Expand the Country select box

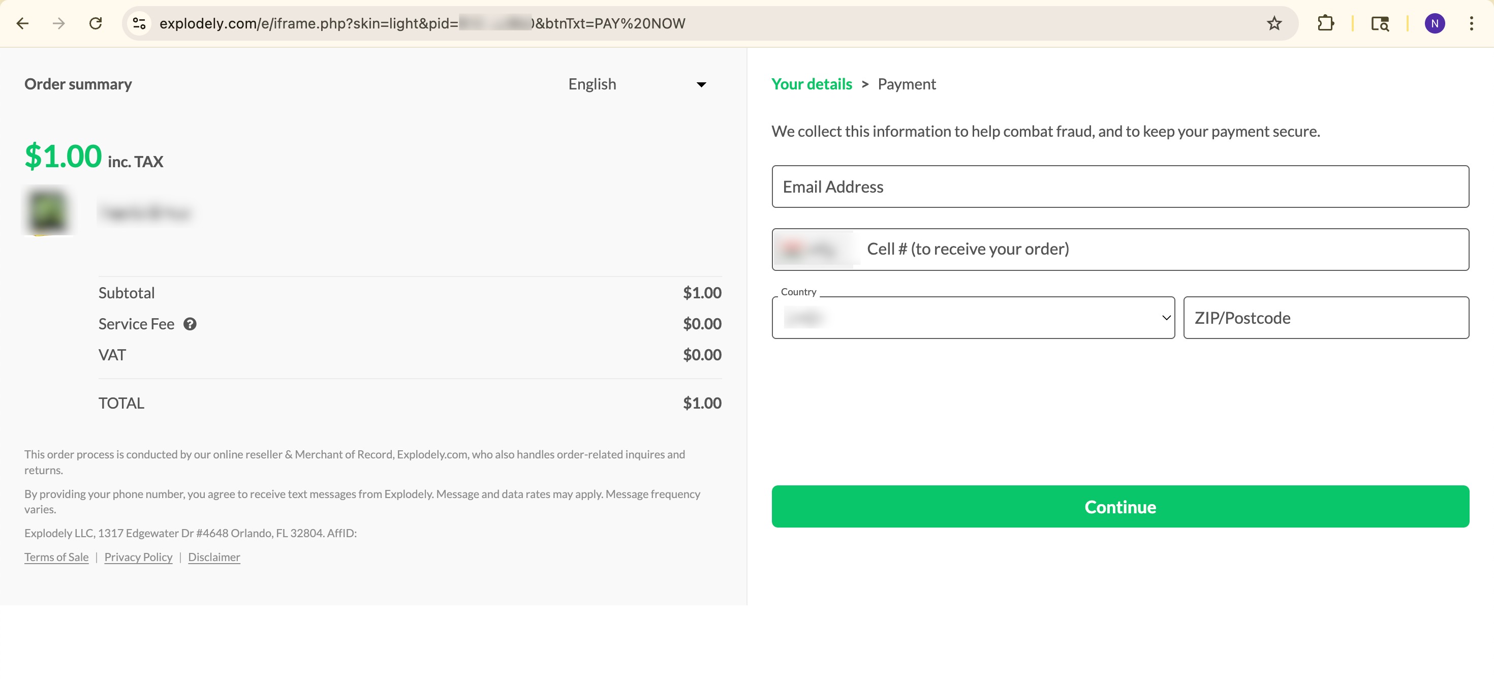tap(973, 318)
